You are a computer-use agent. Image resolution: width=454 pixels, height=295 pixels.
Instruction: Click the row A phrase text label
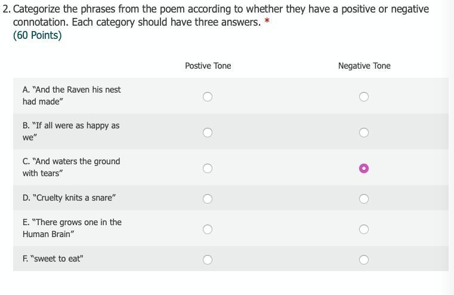tap(72, 96)
